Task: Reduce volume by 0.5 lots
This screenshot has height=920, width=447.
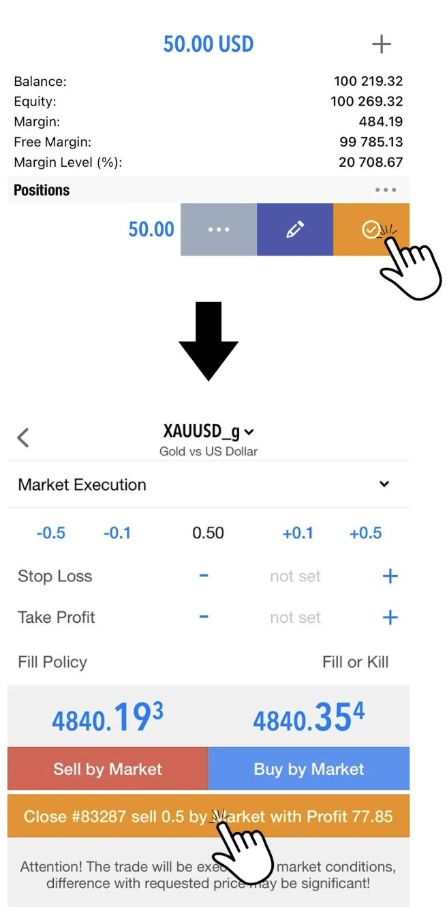Action: [x=51, y=533]
